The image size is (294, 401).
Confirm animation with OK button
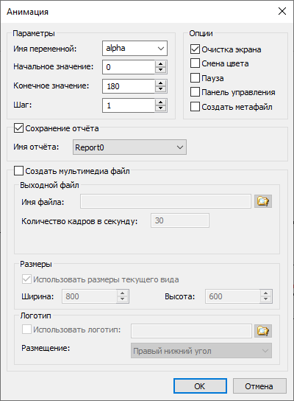click(200, 386)
